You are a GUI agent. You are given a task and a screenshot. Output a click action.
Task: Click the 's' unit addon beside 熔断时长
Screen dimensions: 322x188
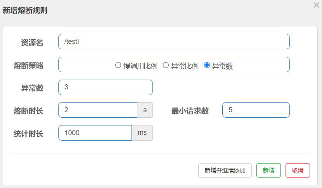coord(145,110)
